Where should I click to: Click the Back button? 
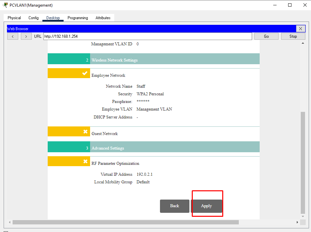(x=175, y=206)
